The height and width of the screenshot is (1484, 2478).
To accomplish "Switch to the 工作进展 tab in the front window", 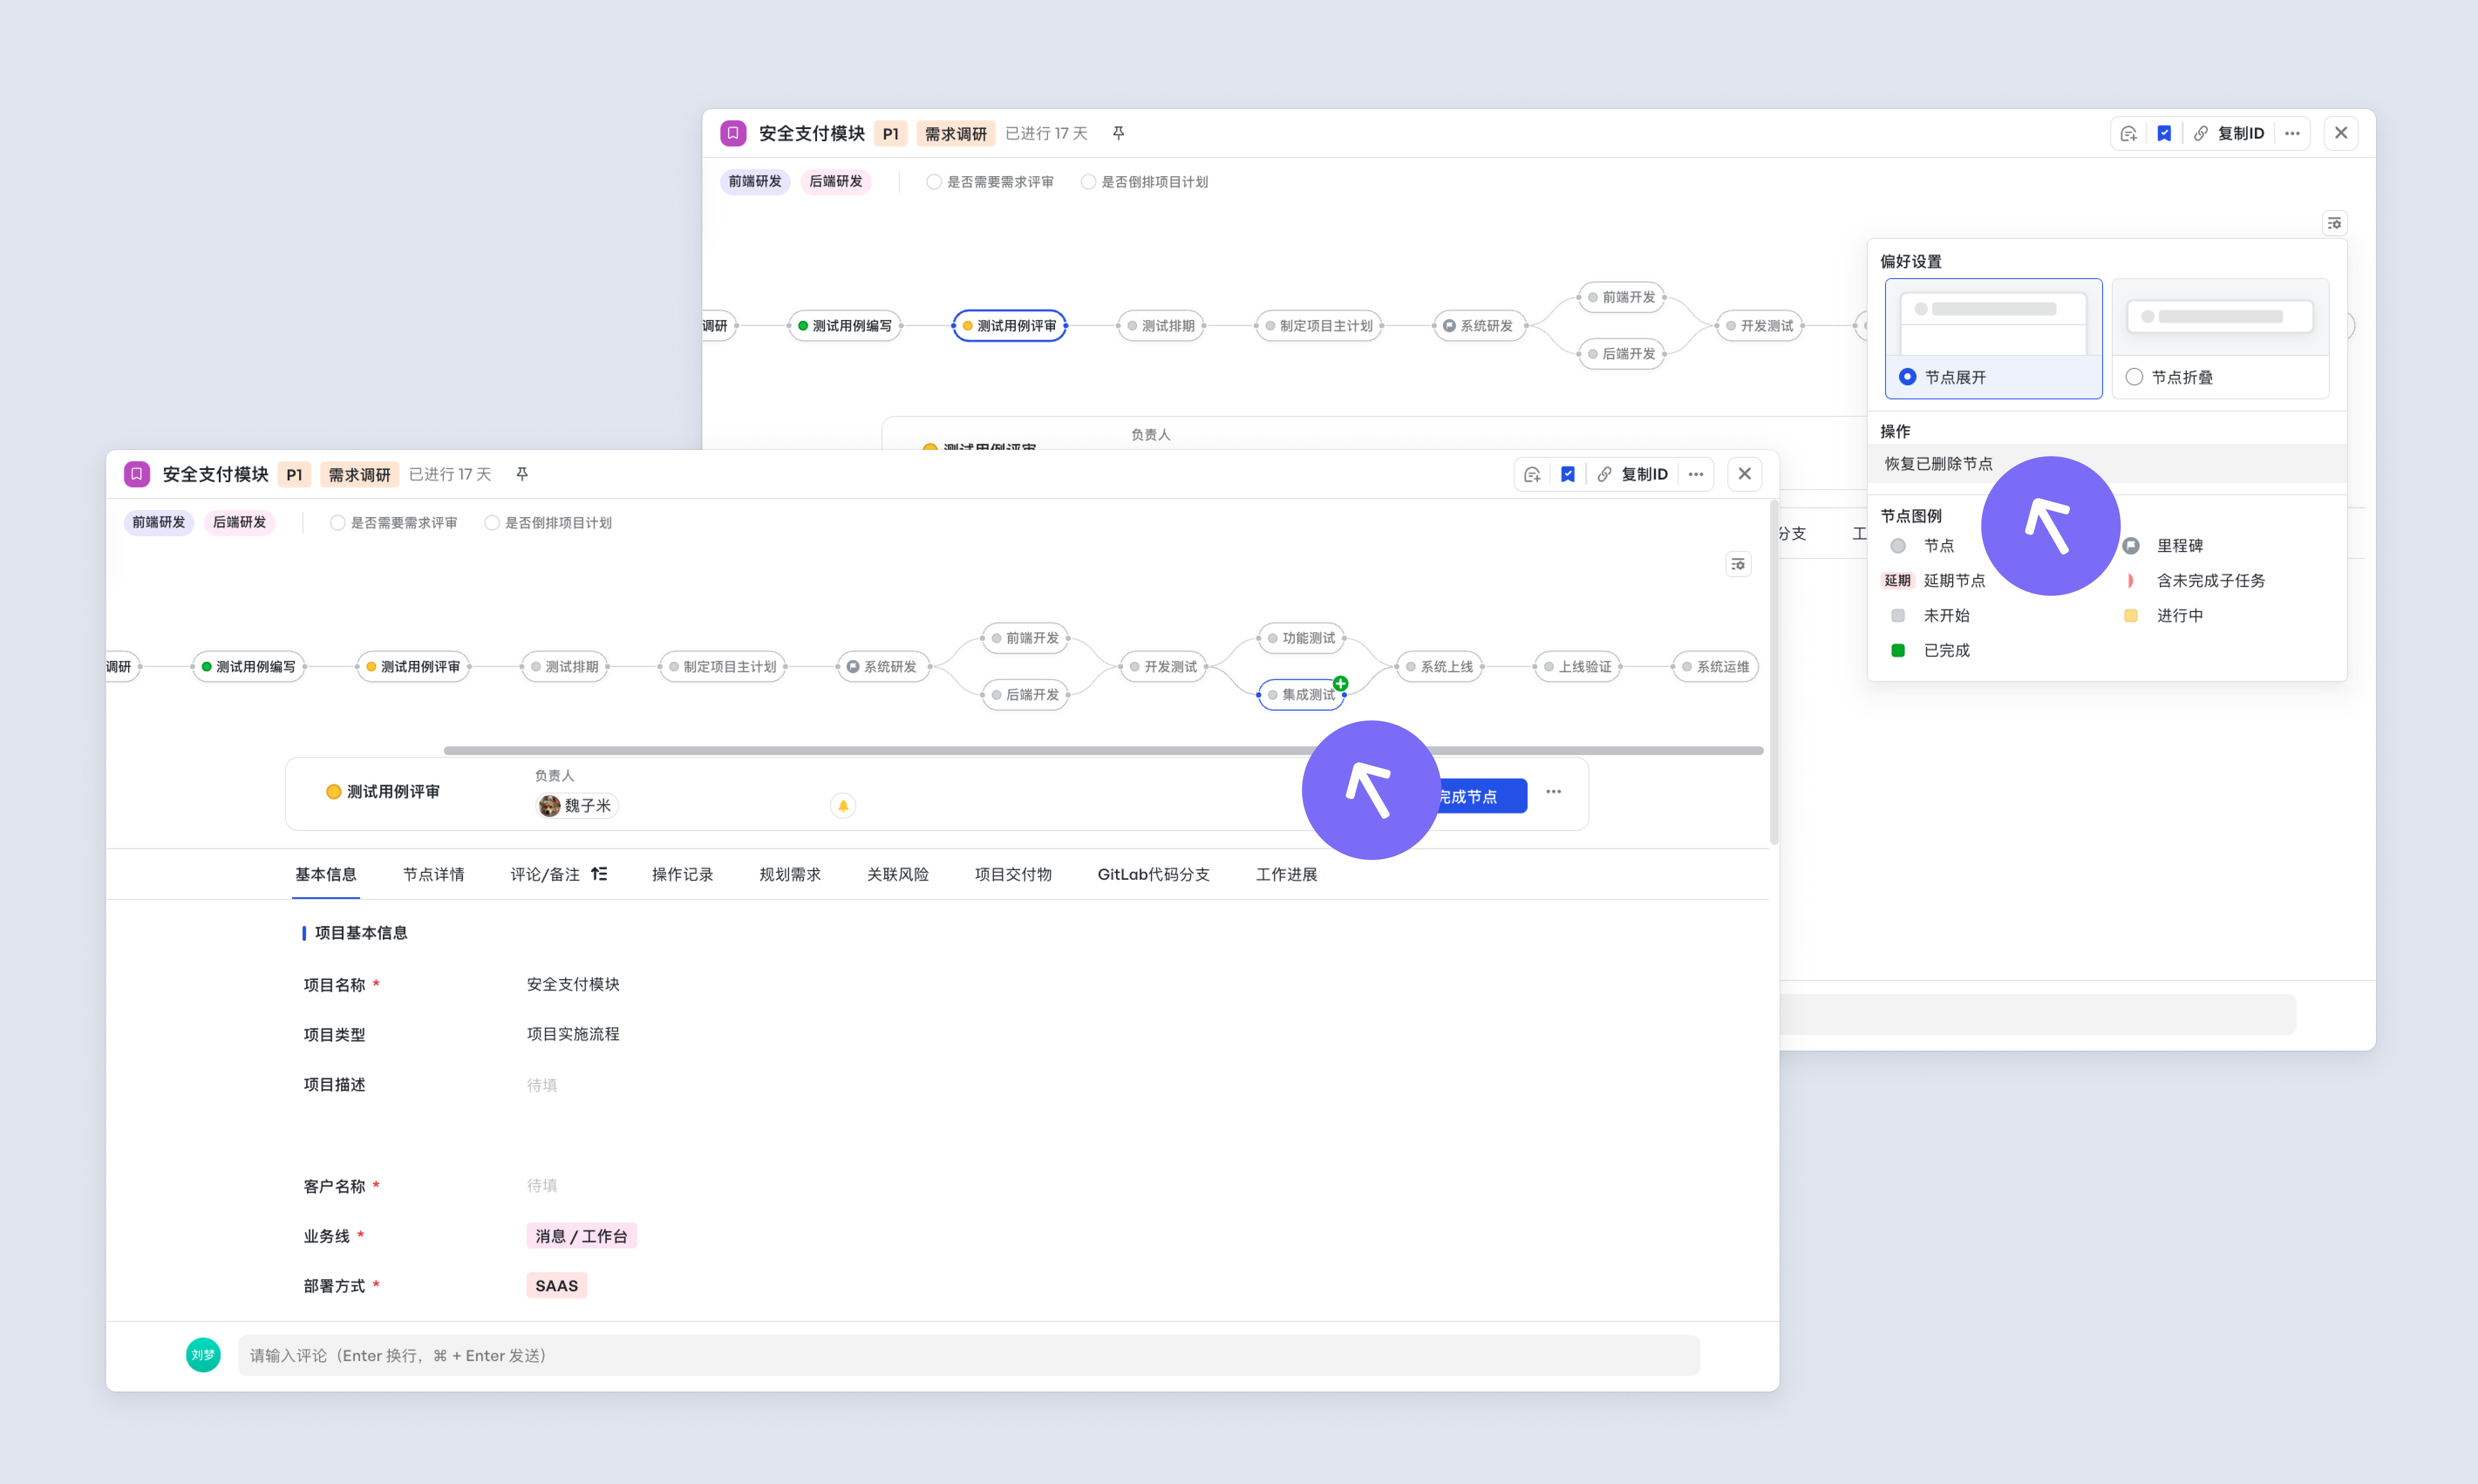I will [x=1286, y=874].
